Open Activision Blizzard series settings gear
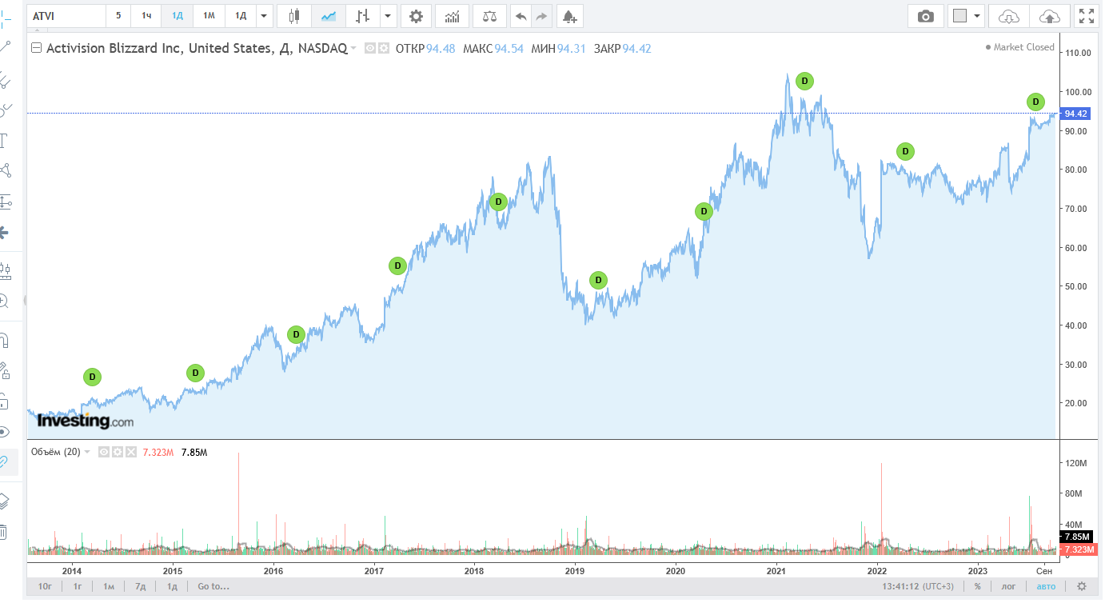Viewport: 1117px width, 607px height. 384,48
